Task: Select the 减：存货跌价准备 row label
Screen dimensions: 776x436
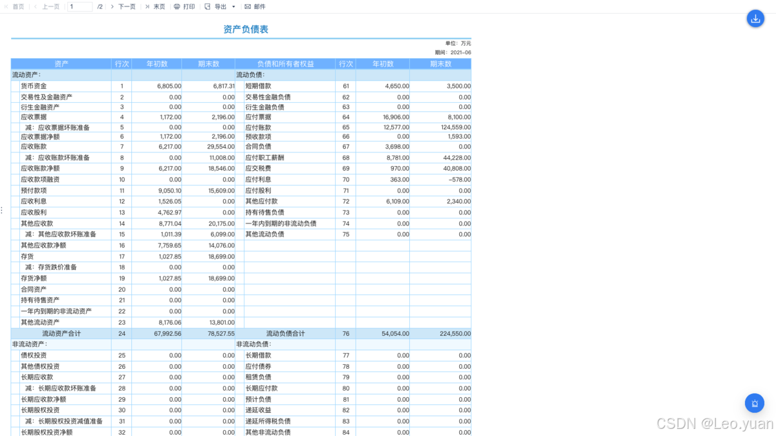Action: [x=51, y=267]
